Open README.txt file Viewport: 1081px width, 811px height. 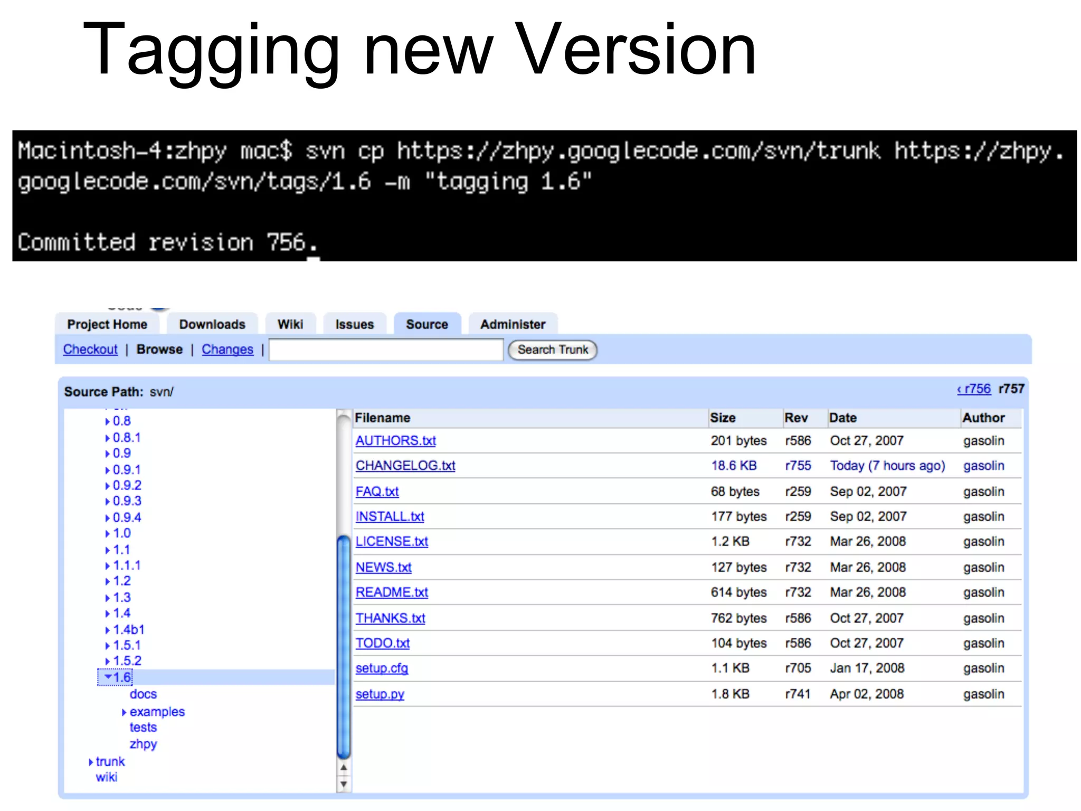392,592
